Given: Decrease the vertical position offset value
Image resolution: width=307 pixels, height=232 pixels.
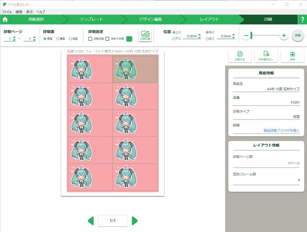Looking at the screenshot, I should (199, 37).
